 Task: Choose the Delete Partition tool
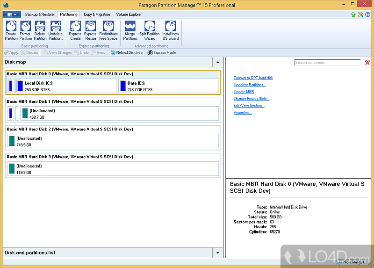point(40,30)
